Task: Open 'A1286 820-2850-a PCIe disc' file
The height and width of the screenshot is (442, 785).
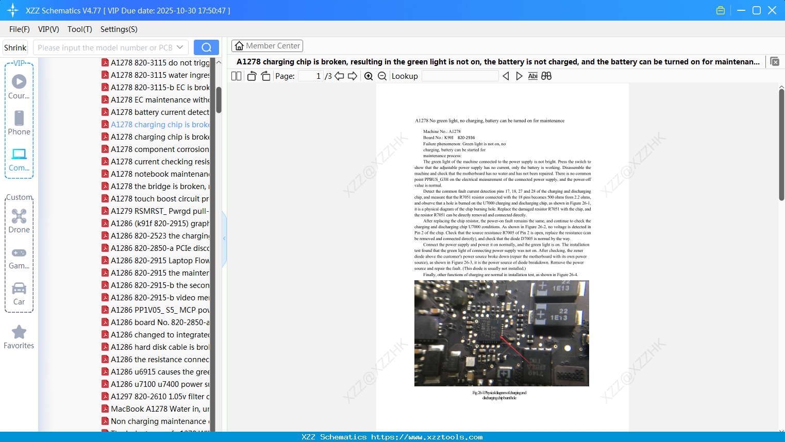Action: click(156, 248)
